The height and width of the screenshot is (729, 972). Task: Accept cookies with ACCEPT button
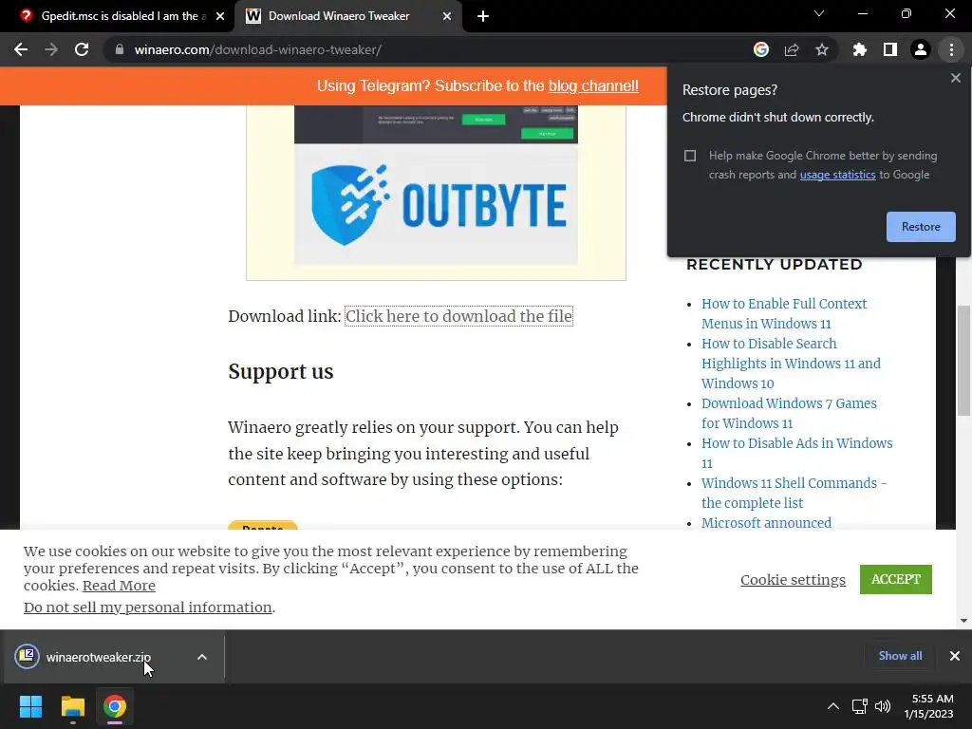coord(896,580)
